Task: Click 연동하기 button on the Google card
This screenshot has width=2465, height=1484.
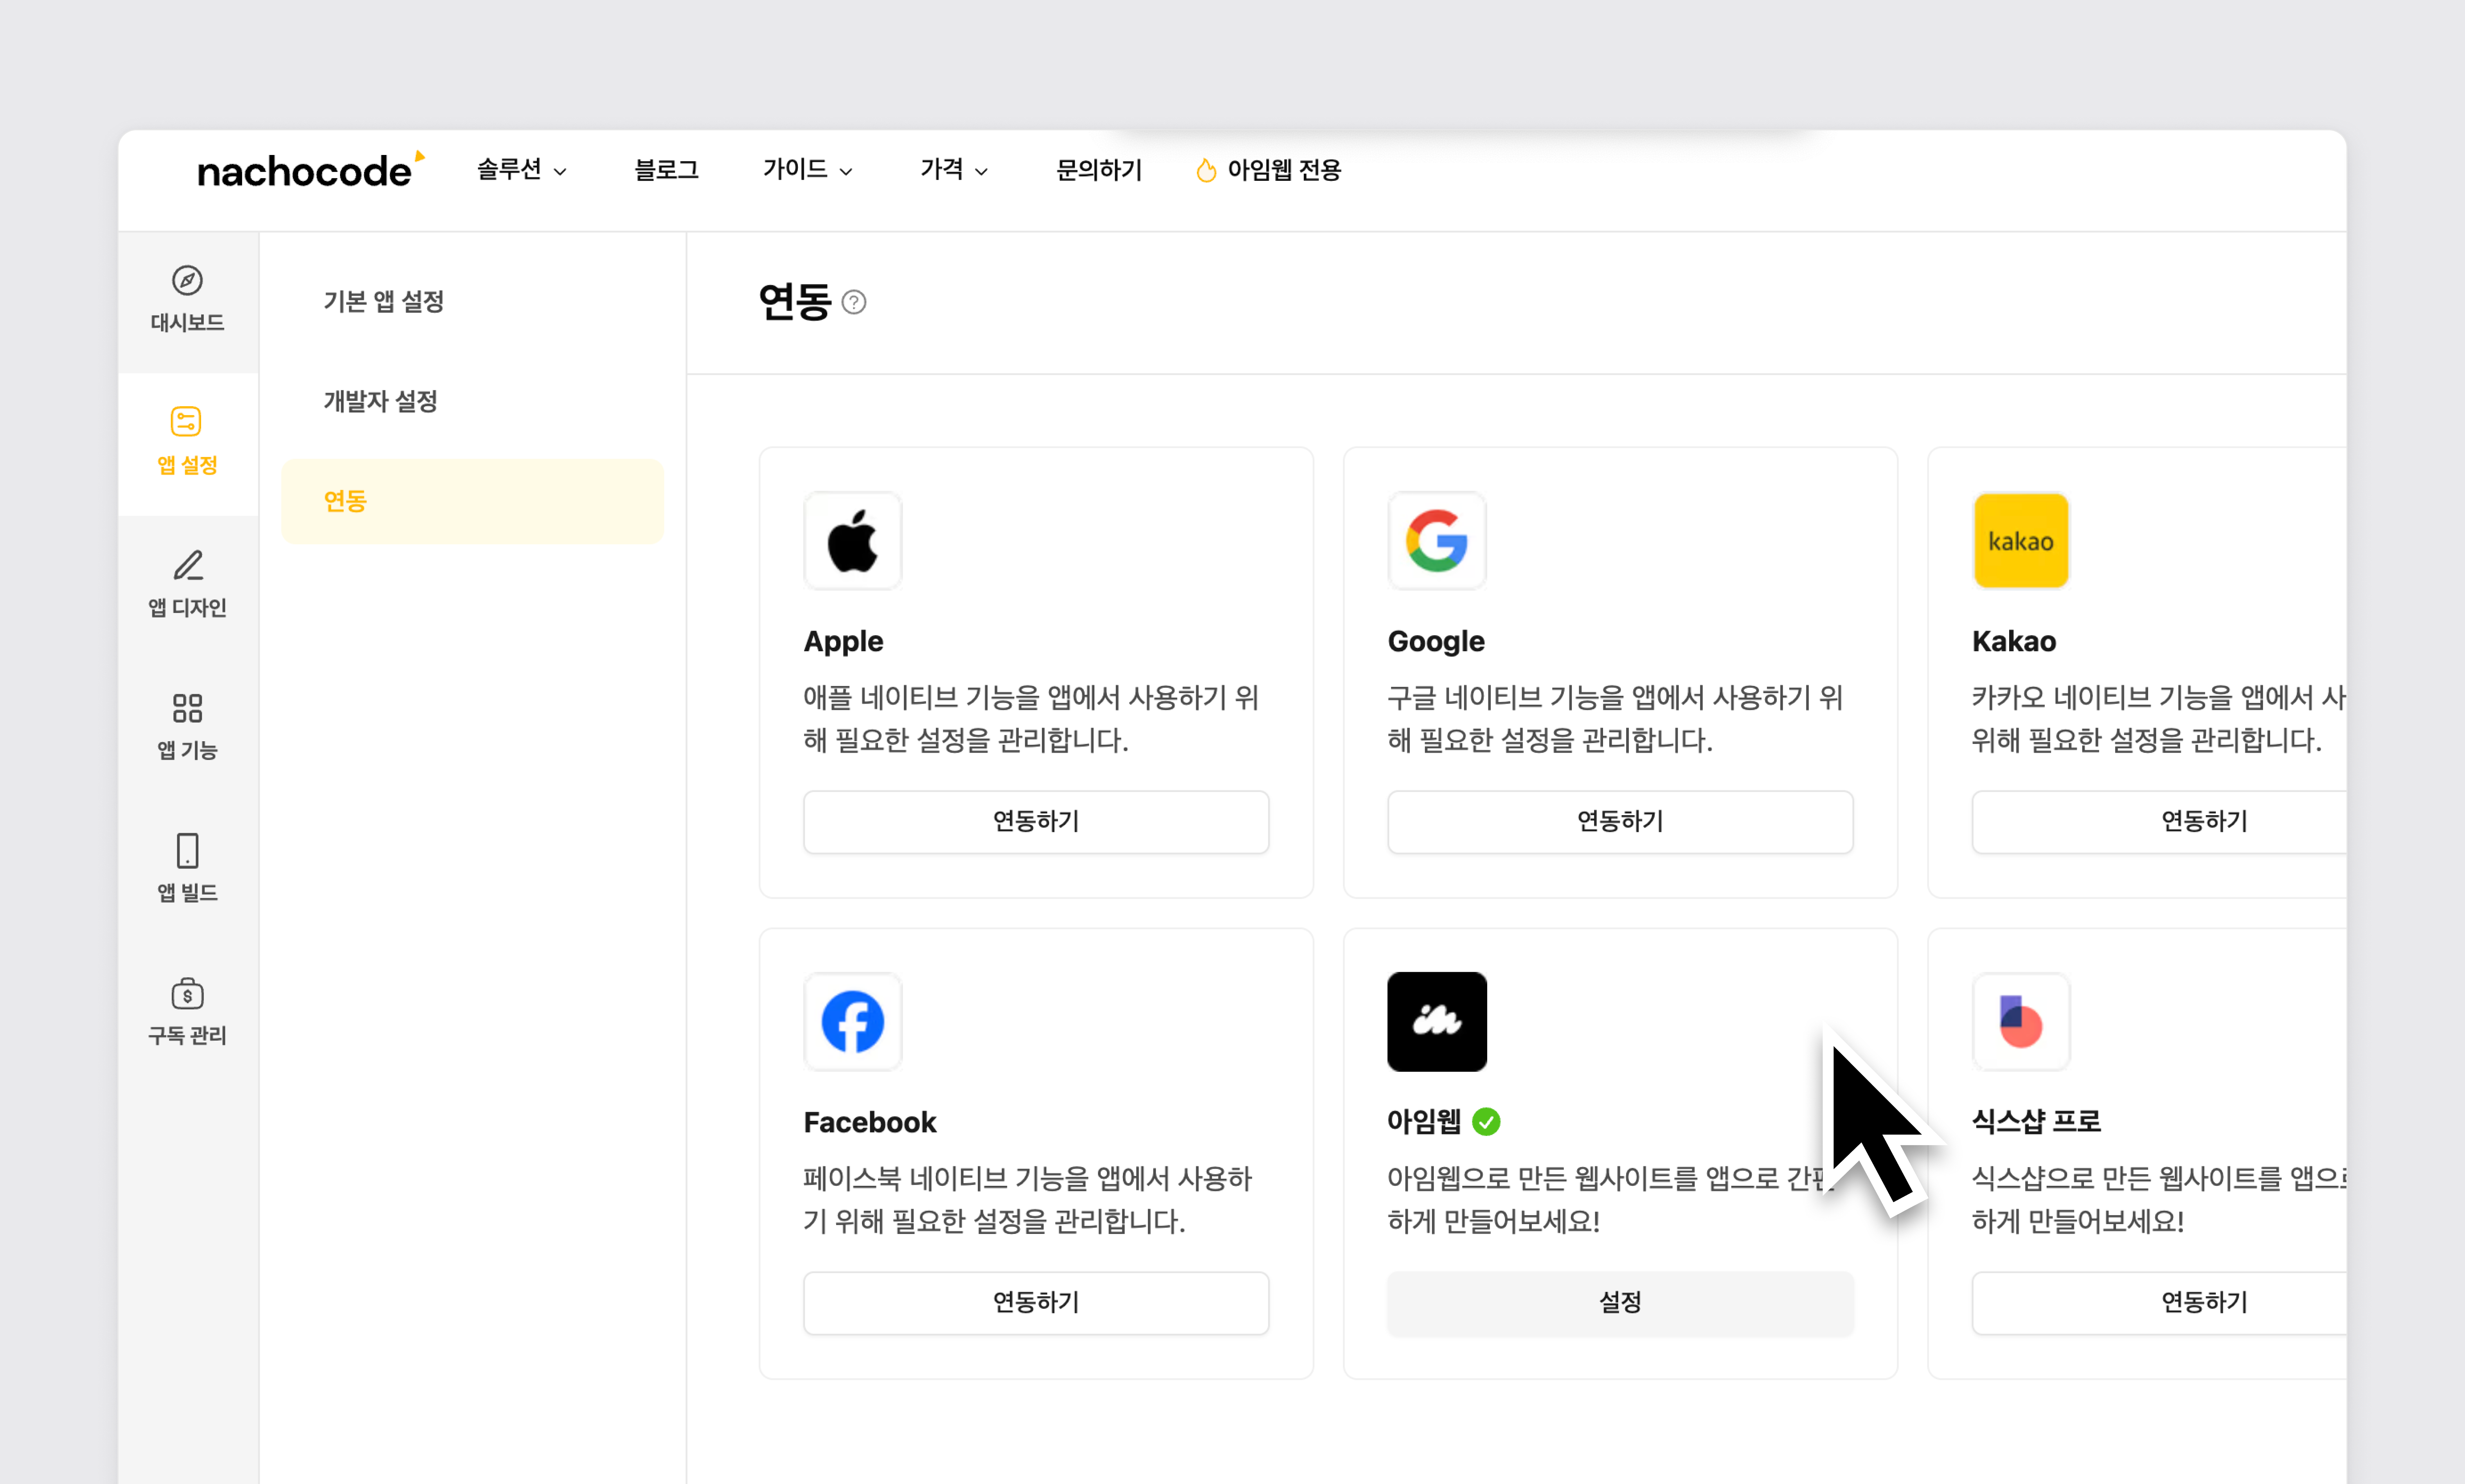Action: click(1620, 822)
